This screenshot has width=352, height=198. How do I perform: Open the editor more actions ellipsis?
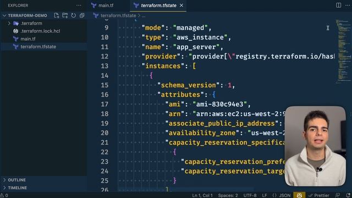click(348, 5)
